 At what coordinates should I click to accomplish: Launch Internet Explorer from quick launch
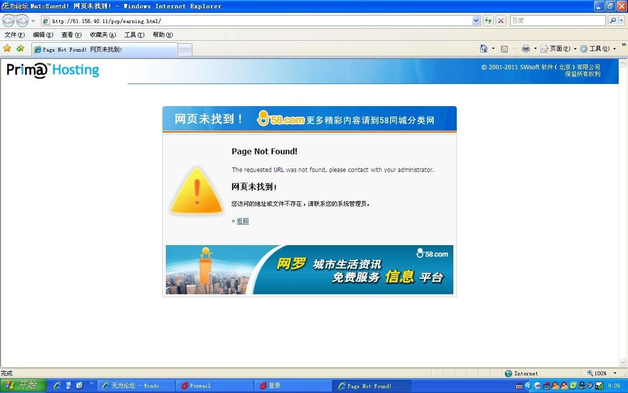[57, 386]
